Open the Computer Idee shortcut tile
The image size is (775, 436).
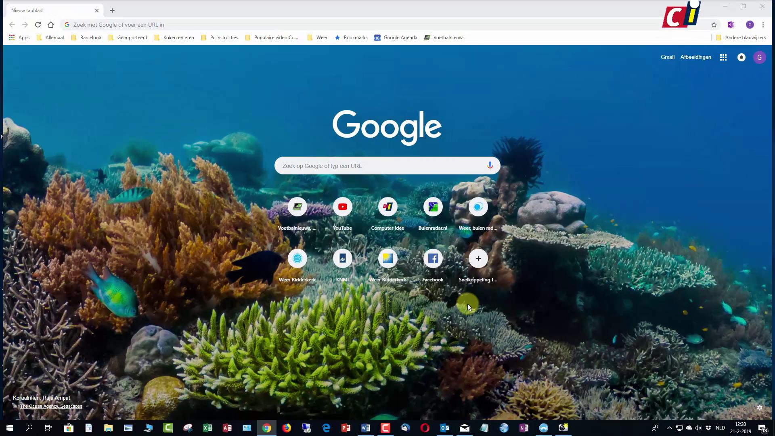pos(387,207)
